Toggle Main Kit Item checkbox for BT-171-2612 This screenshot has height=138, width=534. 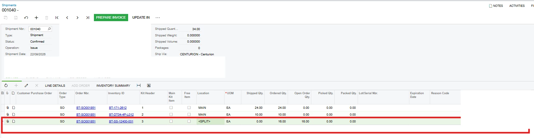coord(171,108)
